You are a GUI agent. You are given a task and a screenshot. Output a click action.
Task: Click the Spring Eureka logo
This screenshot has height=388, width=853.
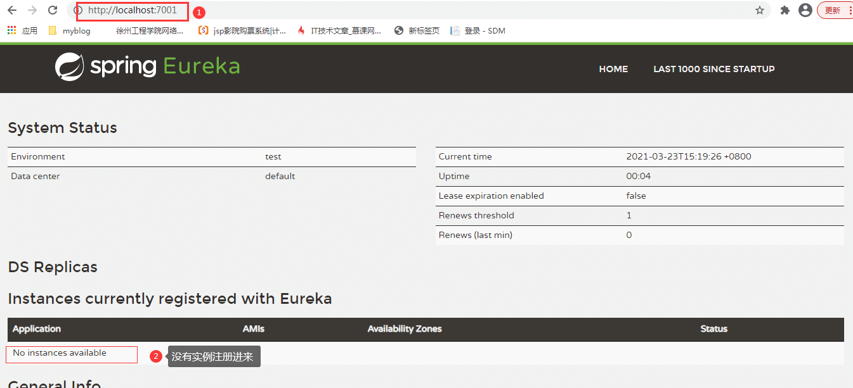click(147, 66)
